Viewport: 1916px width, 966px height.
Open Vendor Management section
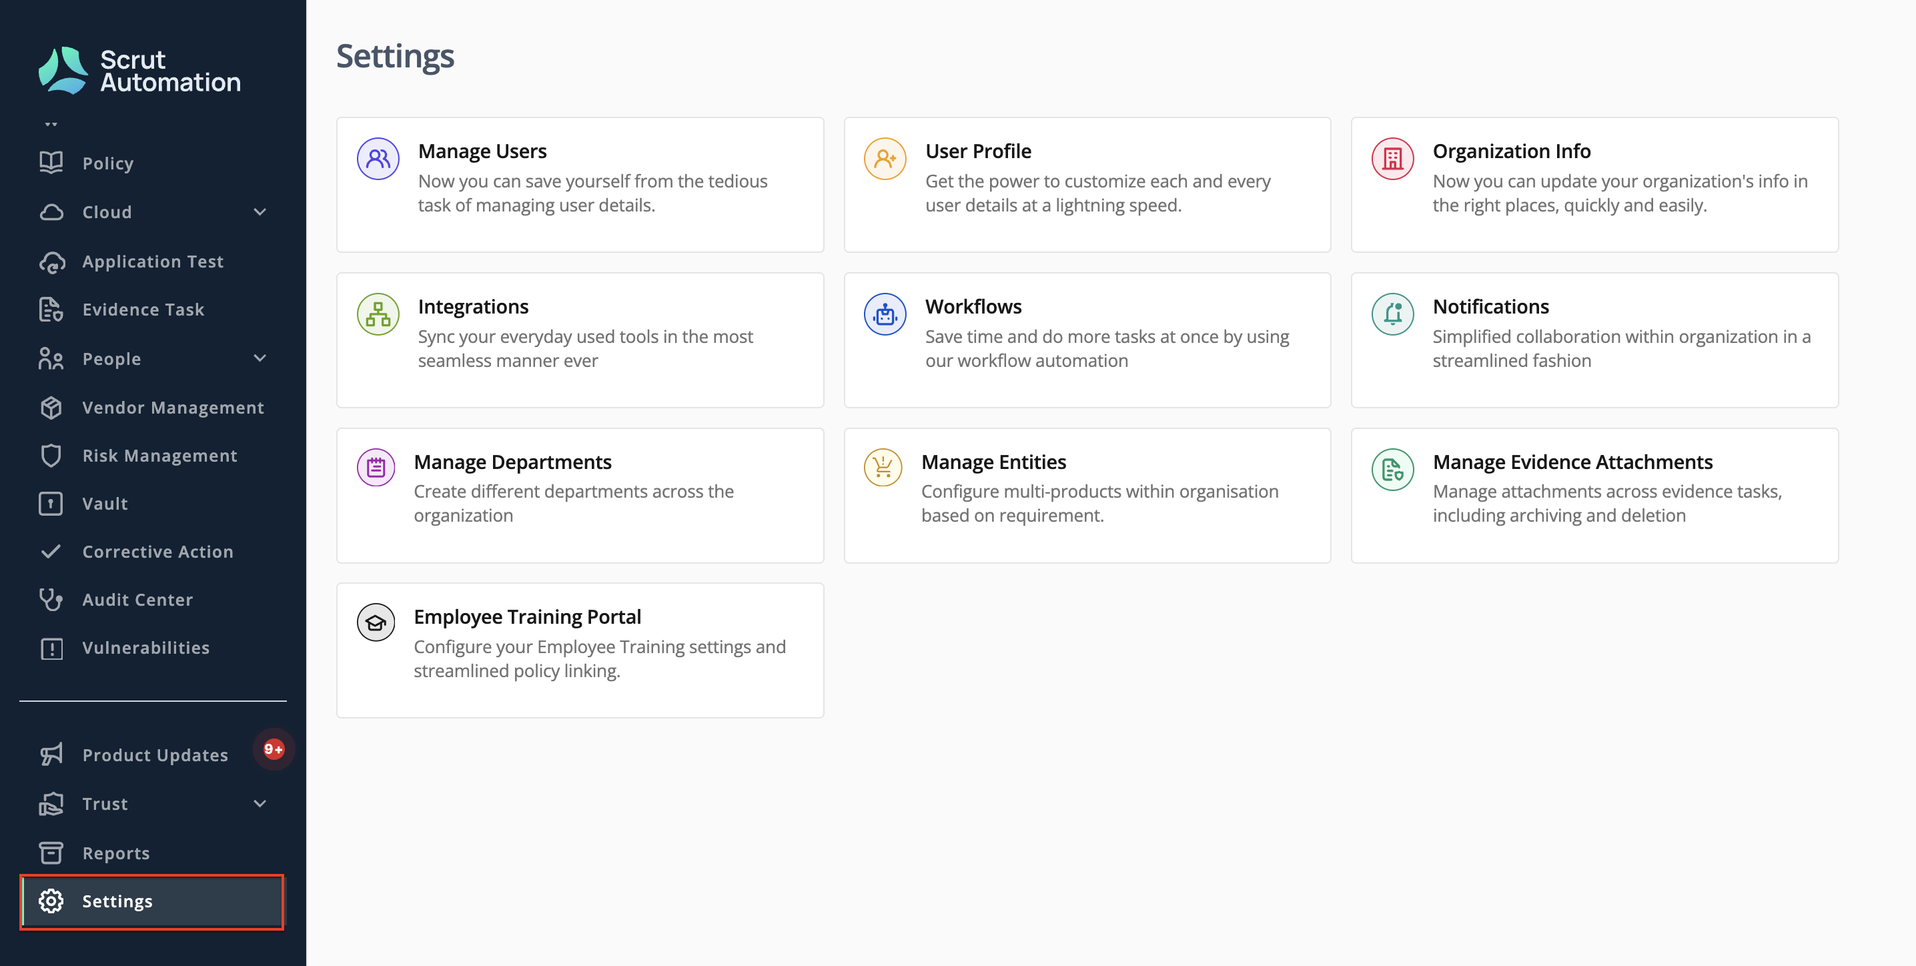(x=173, y=408)
